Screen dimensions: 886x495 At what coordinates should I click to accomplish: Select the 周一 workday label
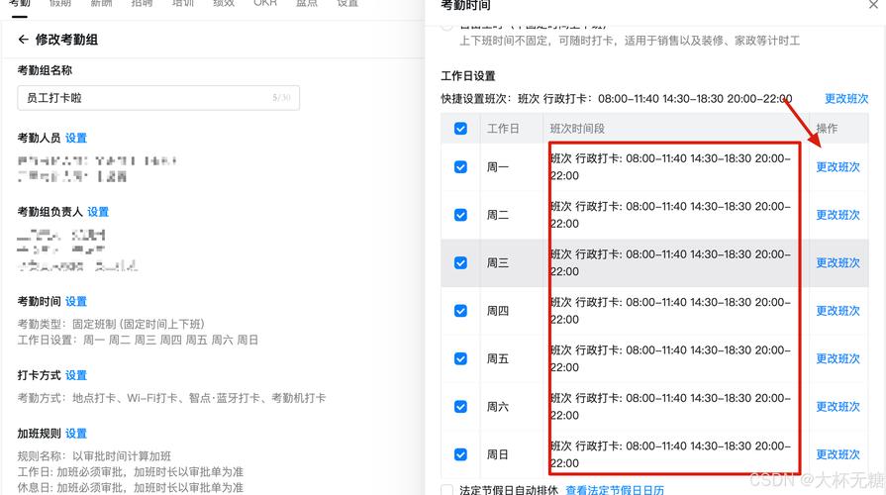tap(498, 166)
